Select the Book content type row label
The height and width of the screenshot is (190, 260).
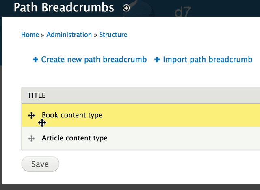(x=72, y=115)
